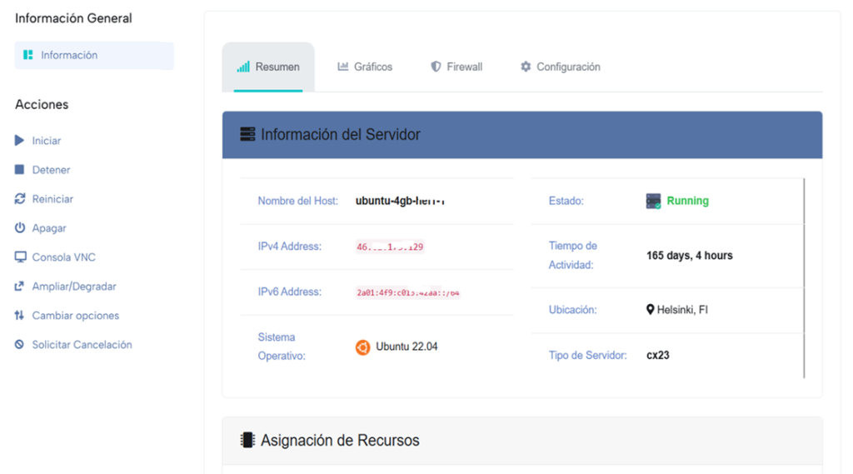Select the Resumen tab
This screenshot has height=474, width=853.
point(268,67)
